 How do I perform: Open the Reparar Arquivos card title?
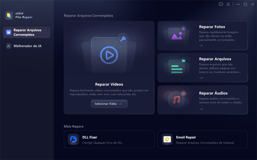(215, 59)
